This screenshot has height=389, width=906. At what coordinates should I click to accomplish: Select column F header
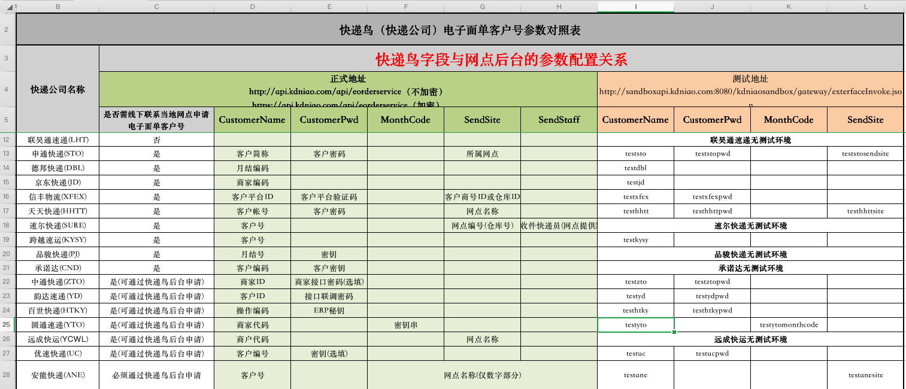[x=405, y=7]
